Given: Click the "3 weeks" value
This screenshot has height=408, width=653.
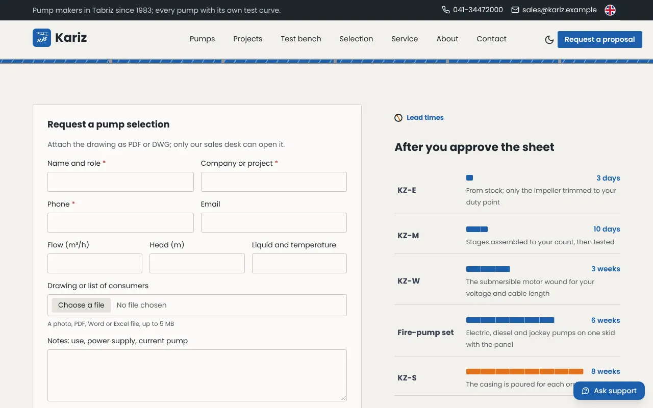Looking at the screenshot, I should click(x=606, y=269).
